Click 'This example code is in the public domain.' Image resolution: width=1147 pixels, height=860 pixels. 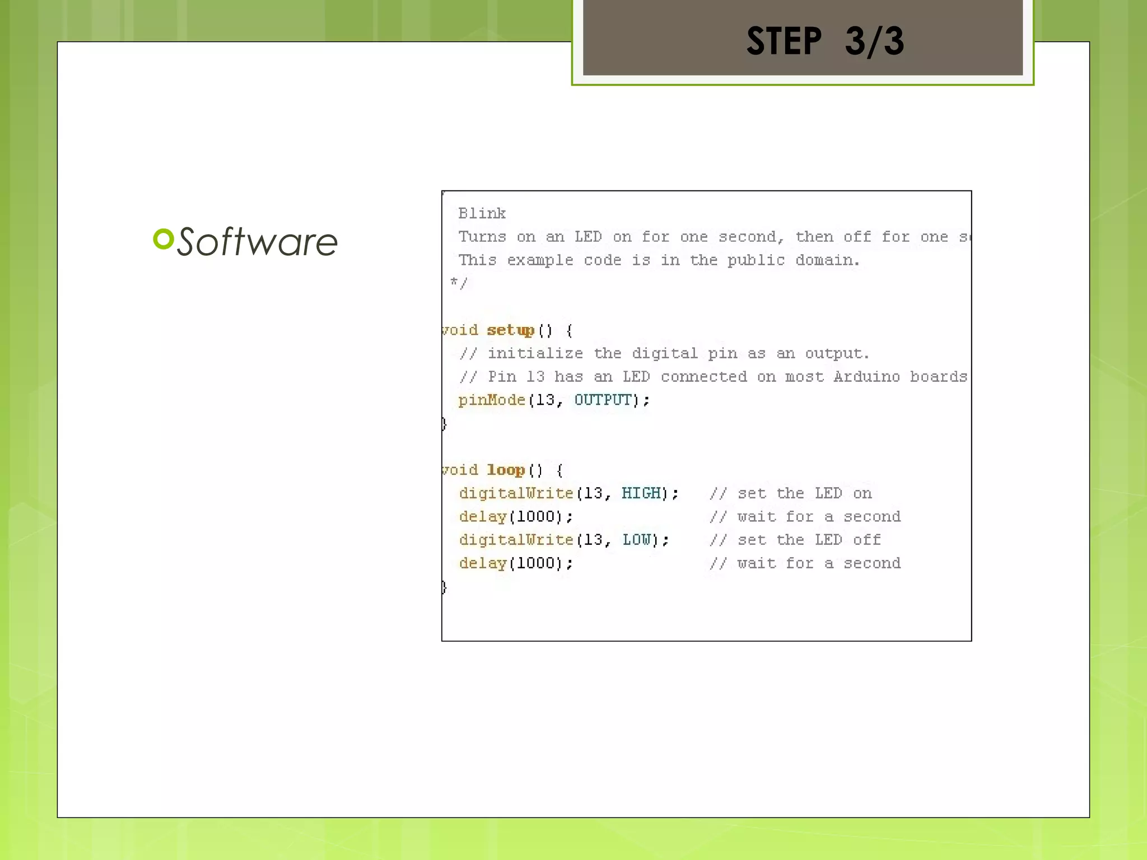tap(659, 260)
